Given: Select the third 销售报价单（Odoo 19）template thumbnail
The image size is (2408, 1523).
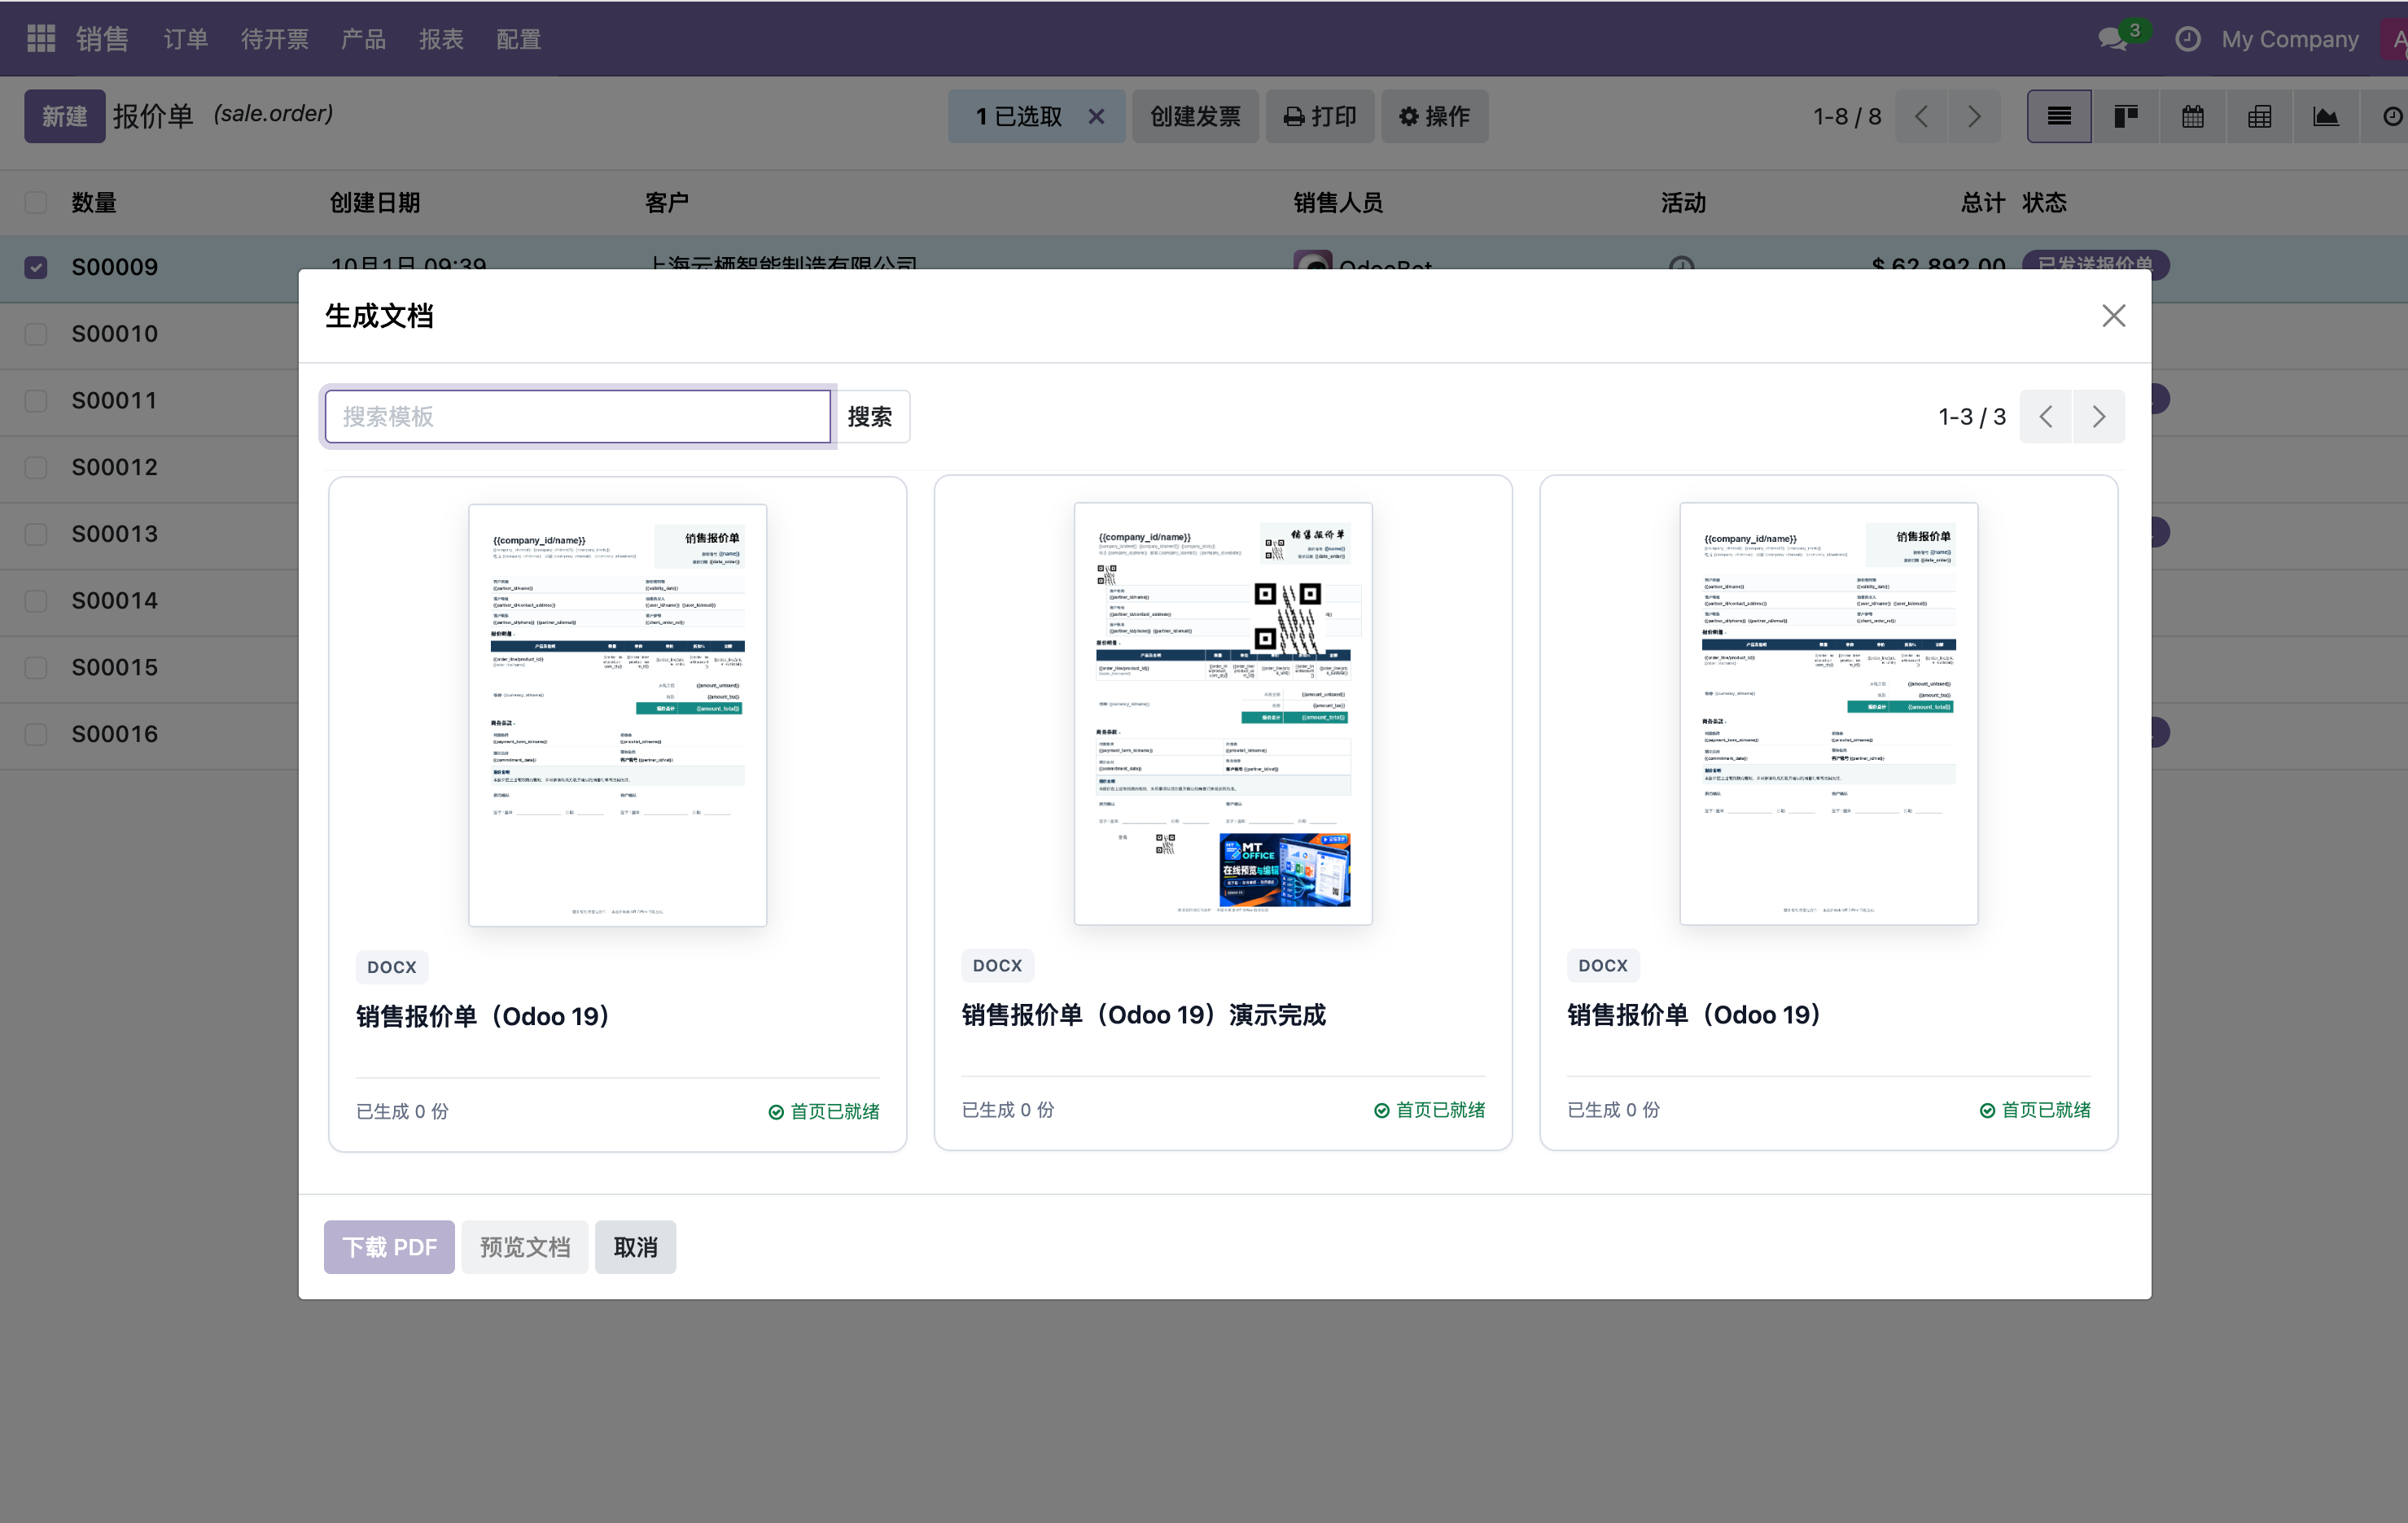Looking at the screenshot, I should click(x=1829, y=713).
